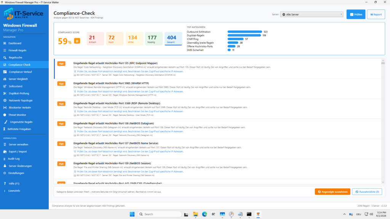Click the Ungenutzte Regeln broom icon
The image size is (390, 219).
click(6, 122)
